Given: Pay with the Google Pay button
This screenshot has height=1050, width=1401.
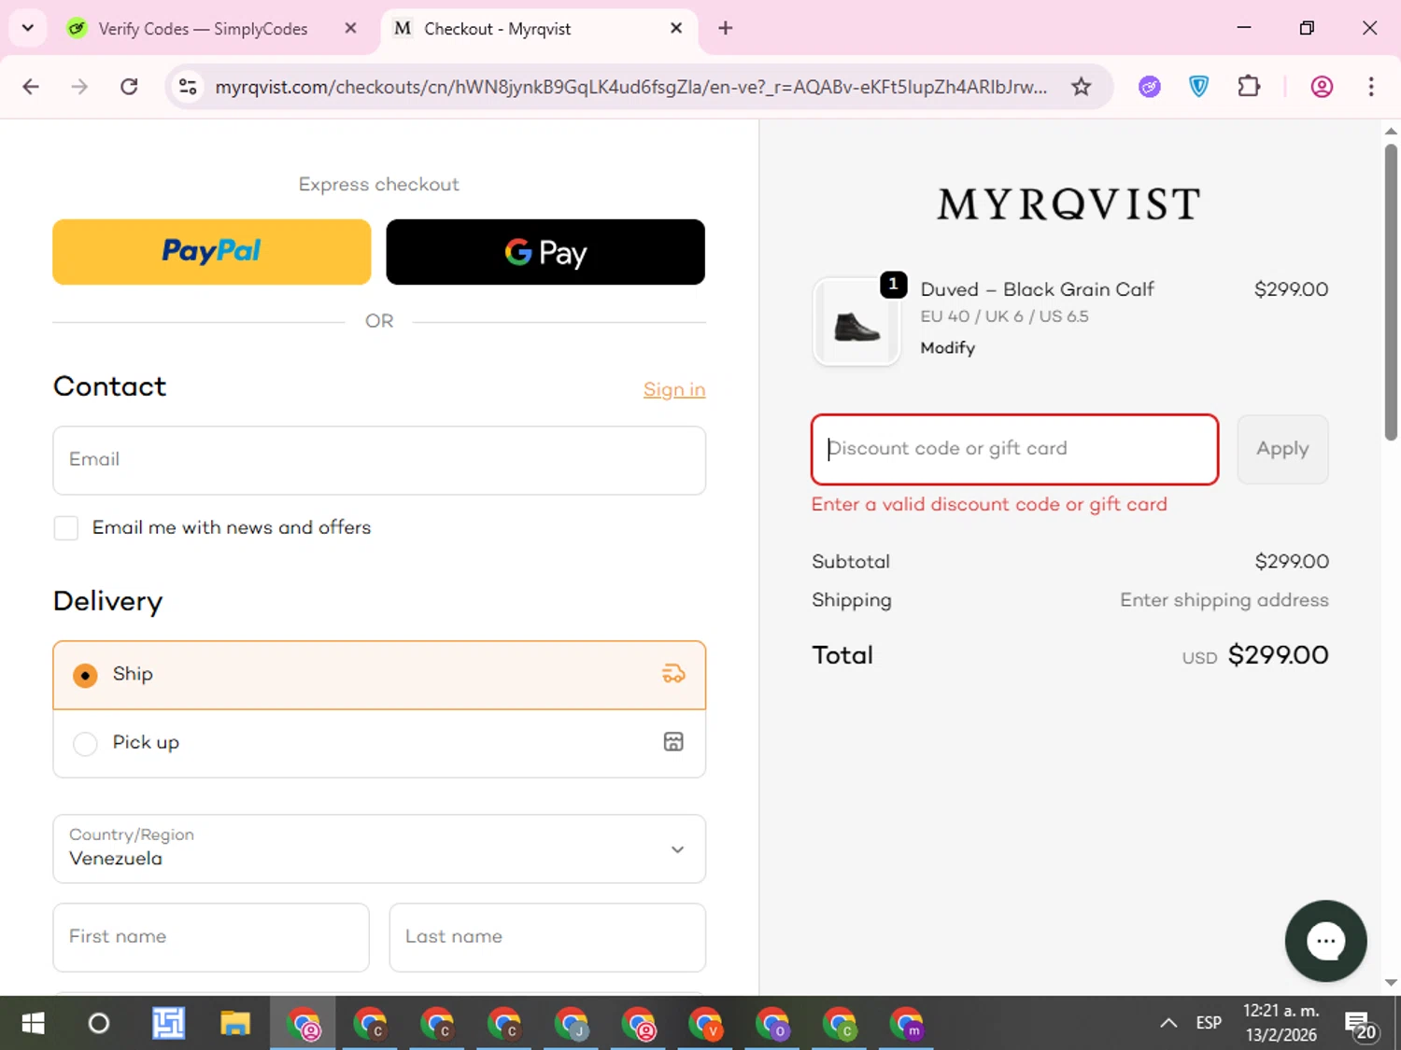Looking at the screenshot, I should pos(545,252).
